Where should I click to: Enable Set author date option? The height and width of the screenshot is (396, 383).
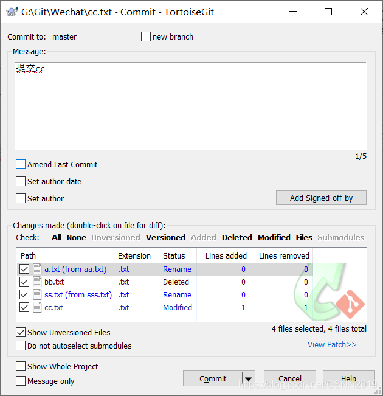21,181
